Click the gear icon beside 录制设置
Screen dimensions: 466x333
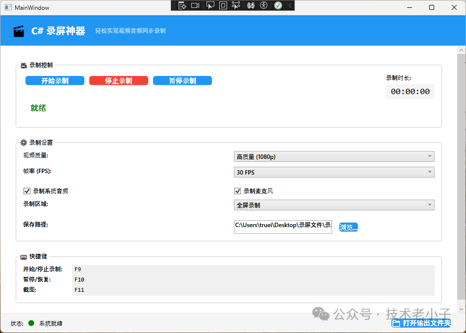[24, 143]
